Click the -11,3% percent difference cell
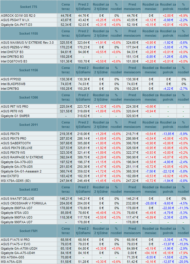Viewport: 190px width, 264px height. tap(183, 208)
